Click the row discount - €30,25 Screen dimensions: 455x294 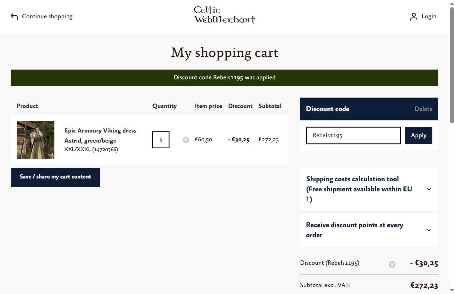(239, 139)
